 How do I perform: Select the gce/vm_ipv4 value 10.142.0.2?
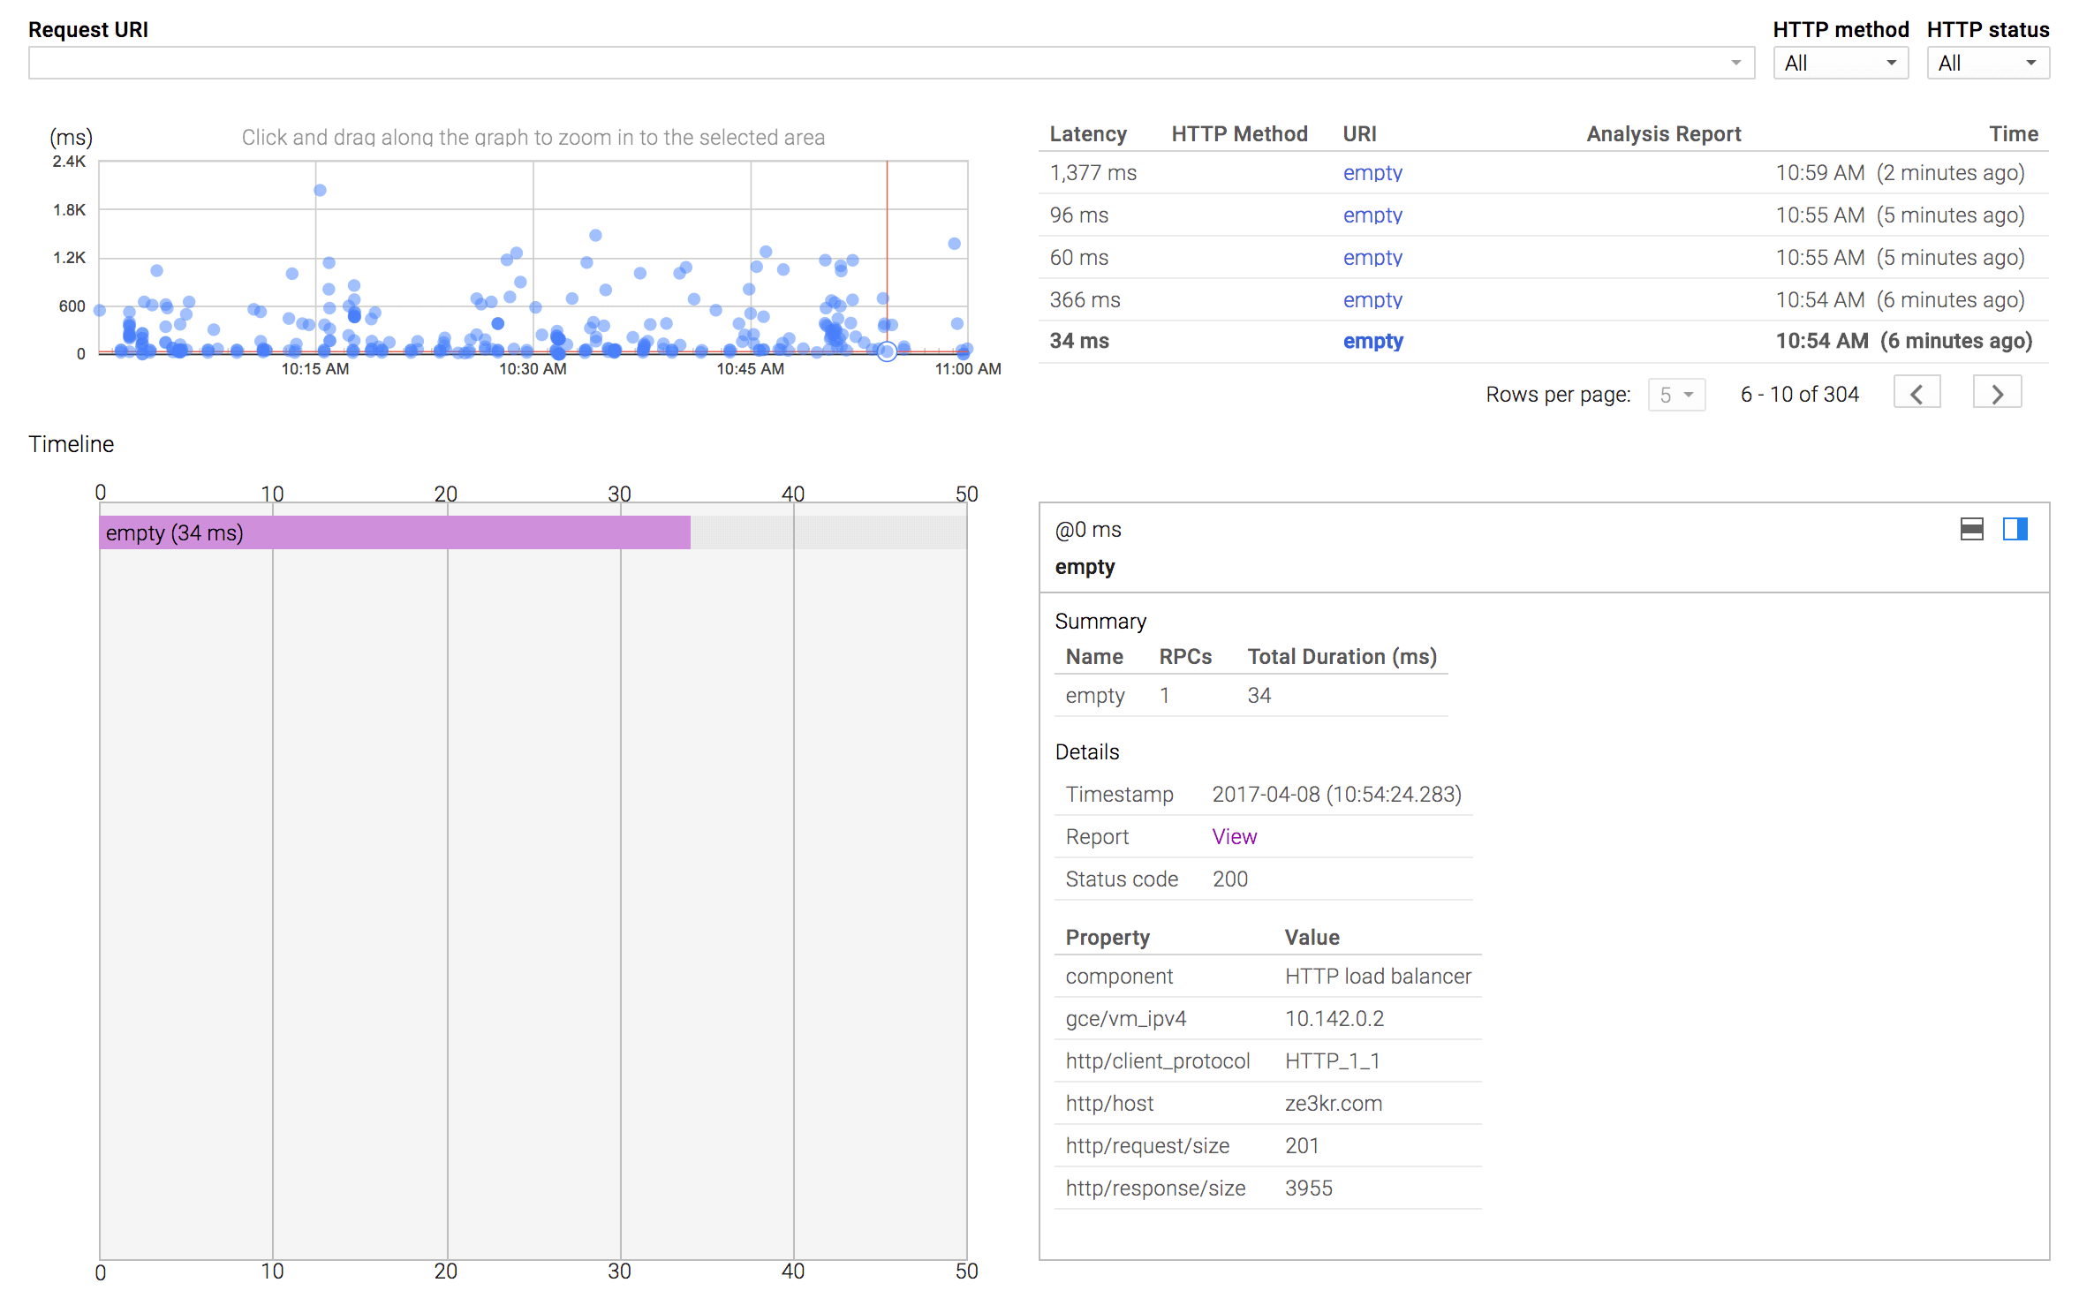[x=1334, y=1018]
